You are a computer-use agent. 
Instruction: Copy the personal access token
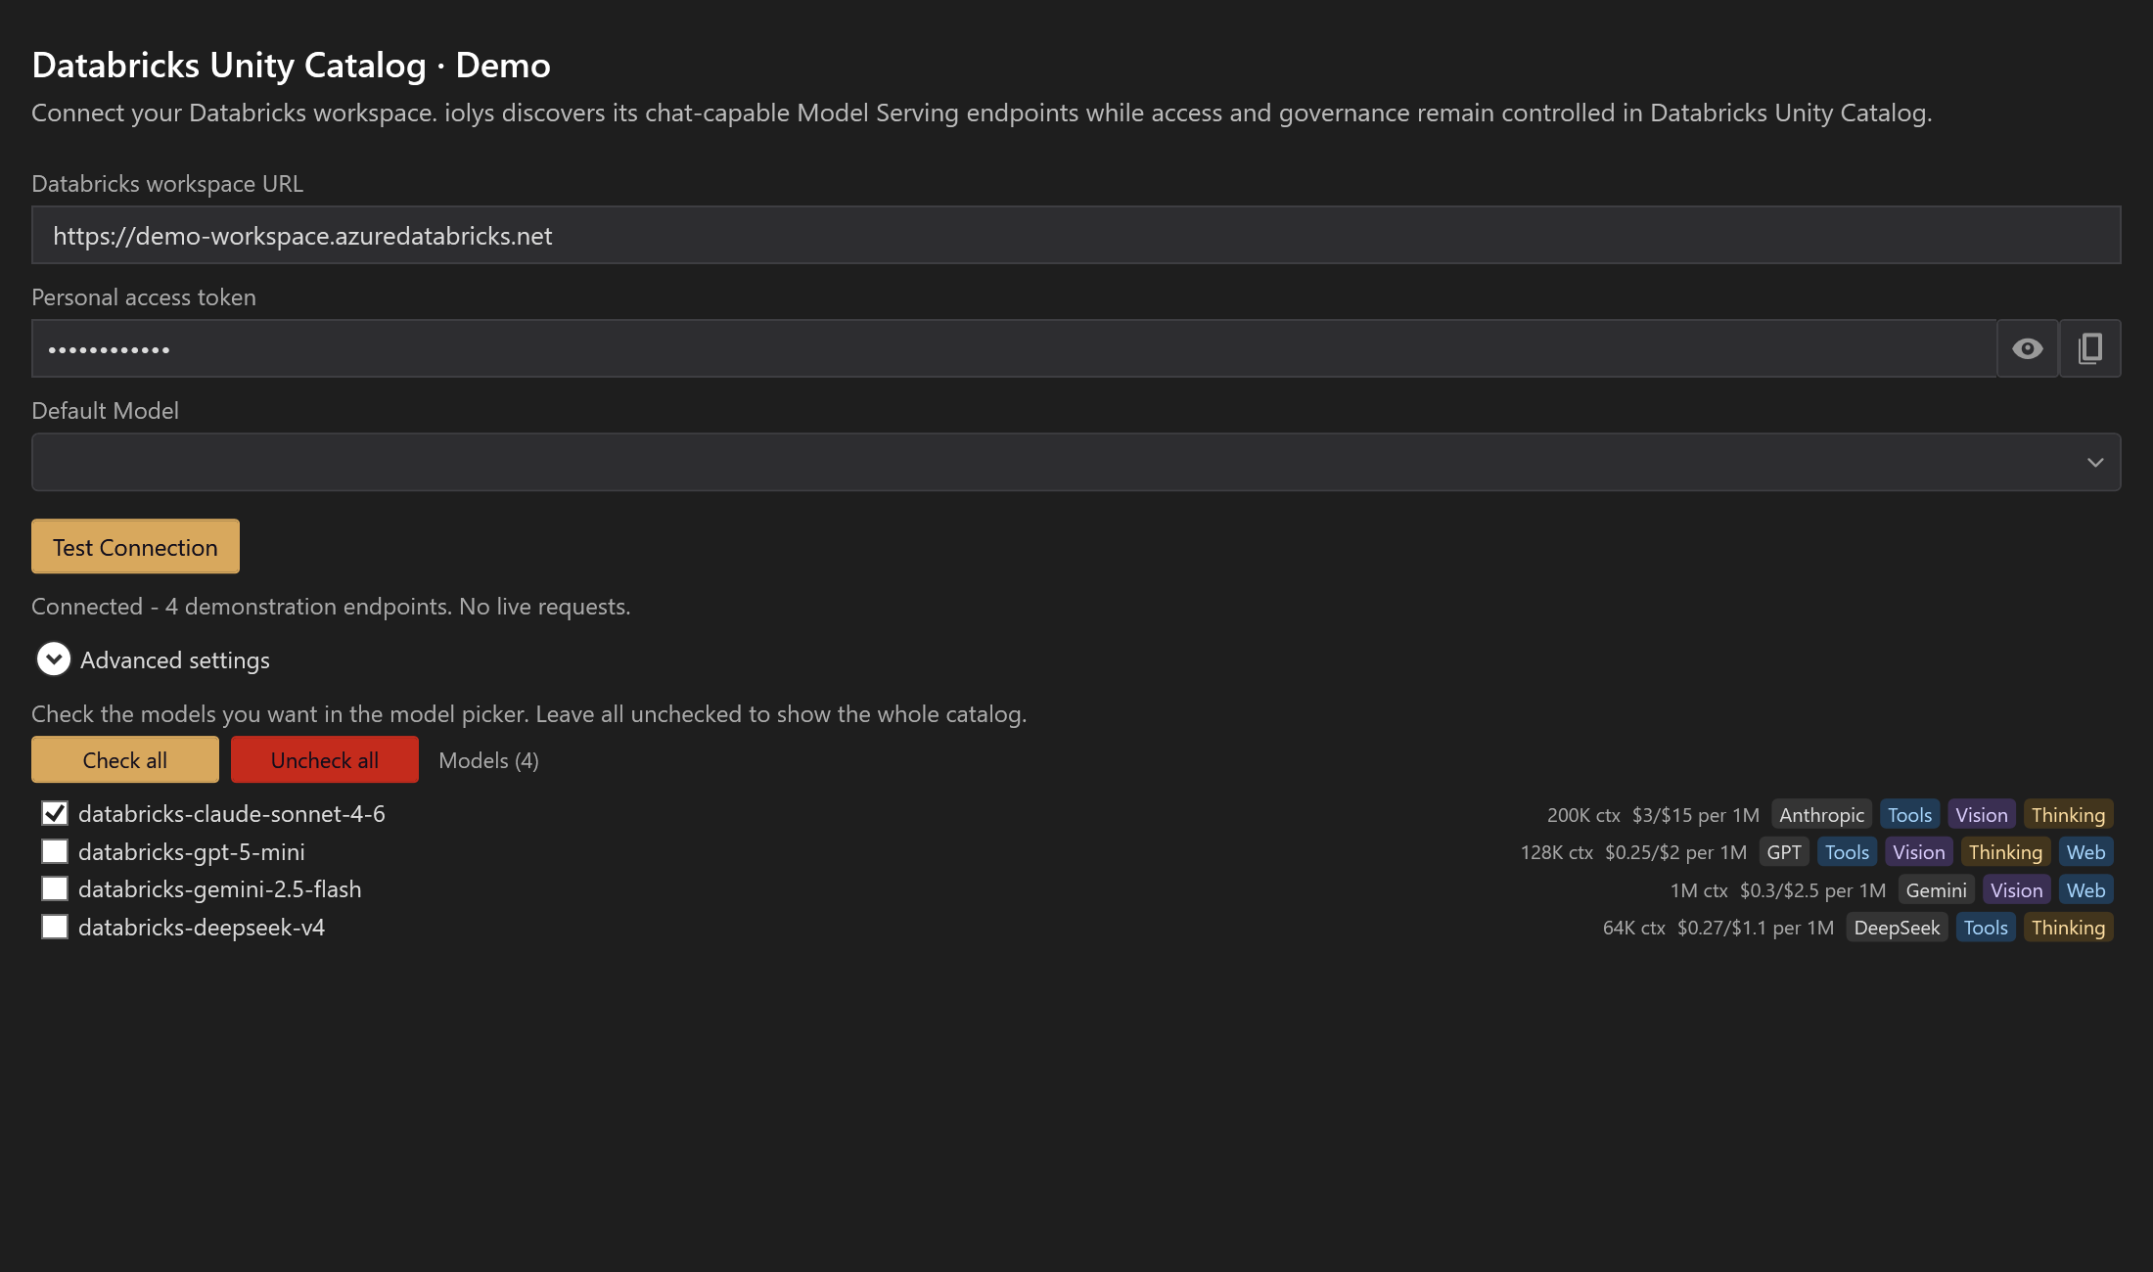[x=2090, y=348]
